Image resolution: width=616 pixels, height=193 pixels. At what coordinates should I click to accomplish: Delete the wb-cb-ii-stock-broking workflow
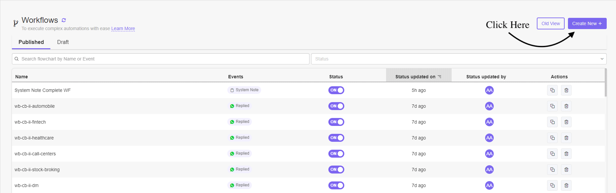point(566,170)
